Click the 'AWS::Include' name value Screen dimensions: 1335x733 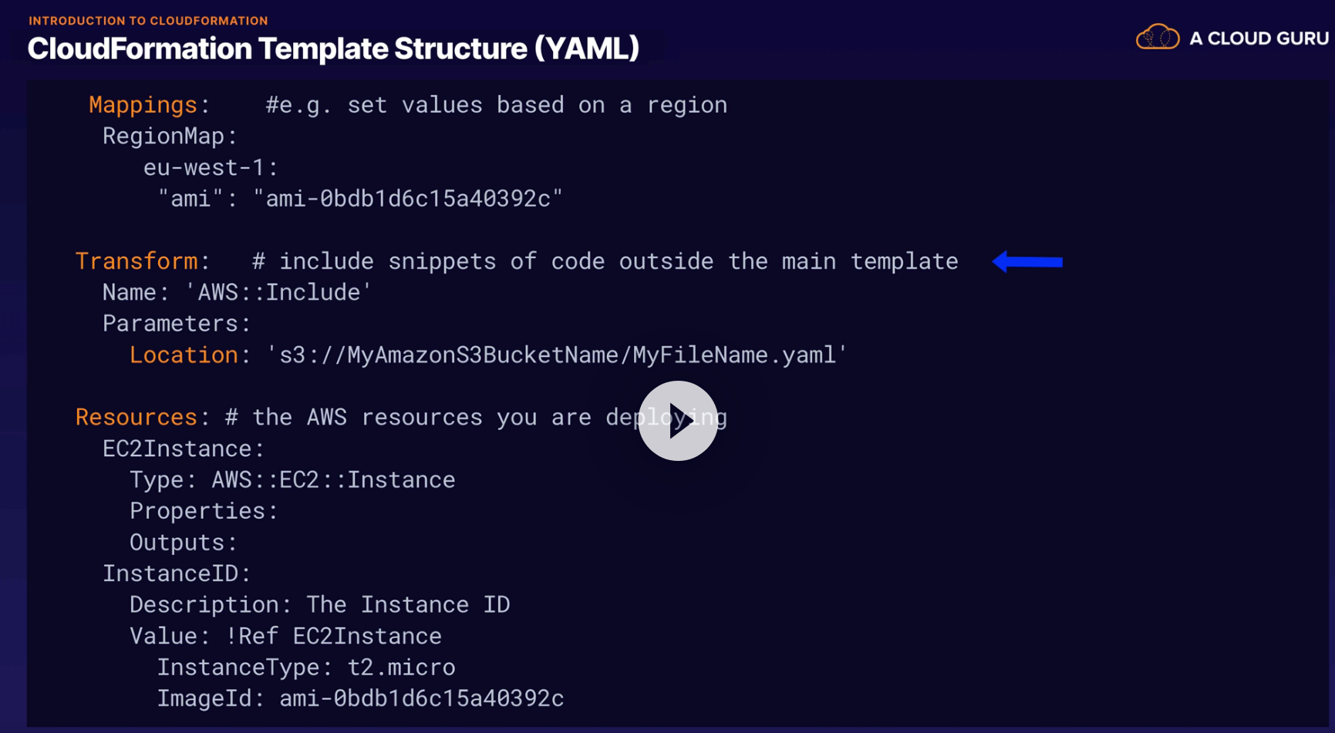coord(279,292)
